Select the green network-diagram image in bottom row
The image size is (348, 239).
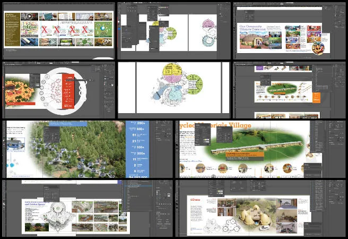[x=84, y=42]
